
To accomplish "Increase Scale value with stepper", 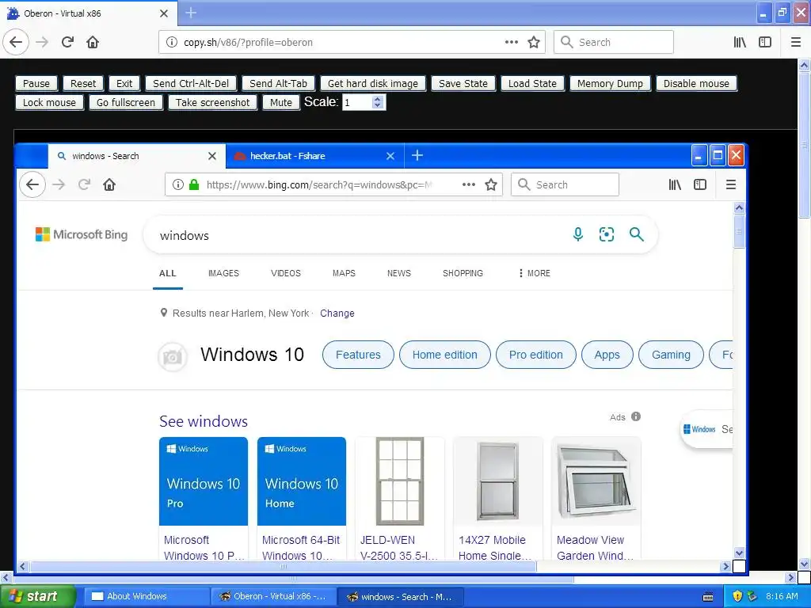I will 378,99.
